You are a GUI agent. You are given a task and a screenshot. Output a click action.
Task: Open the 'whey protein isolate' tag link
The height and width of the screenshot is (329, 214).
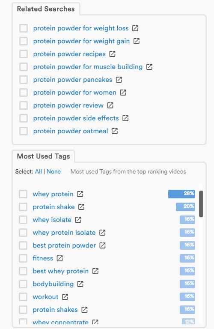pos(64,233)
